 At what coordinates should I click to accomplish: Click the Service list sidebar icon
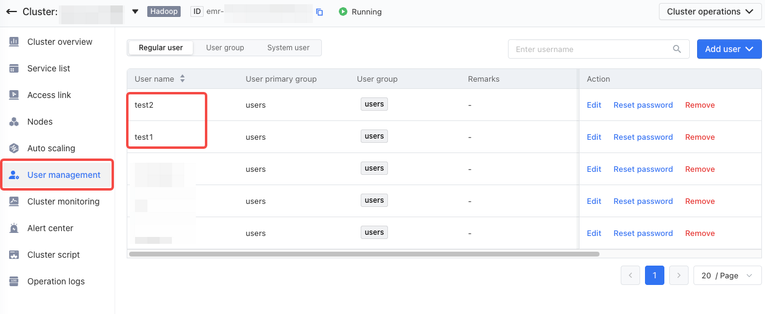click(x=14, y=68)
